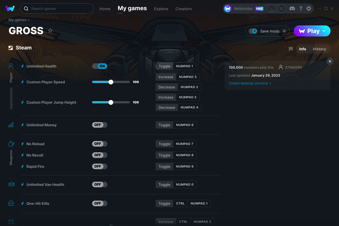Click the STiNGERR author name

(294, 68)
